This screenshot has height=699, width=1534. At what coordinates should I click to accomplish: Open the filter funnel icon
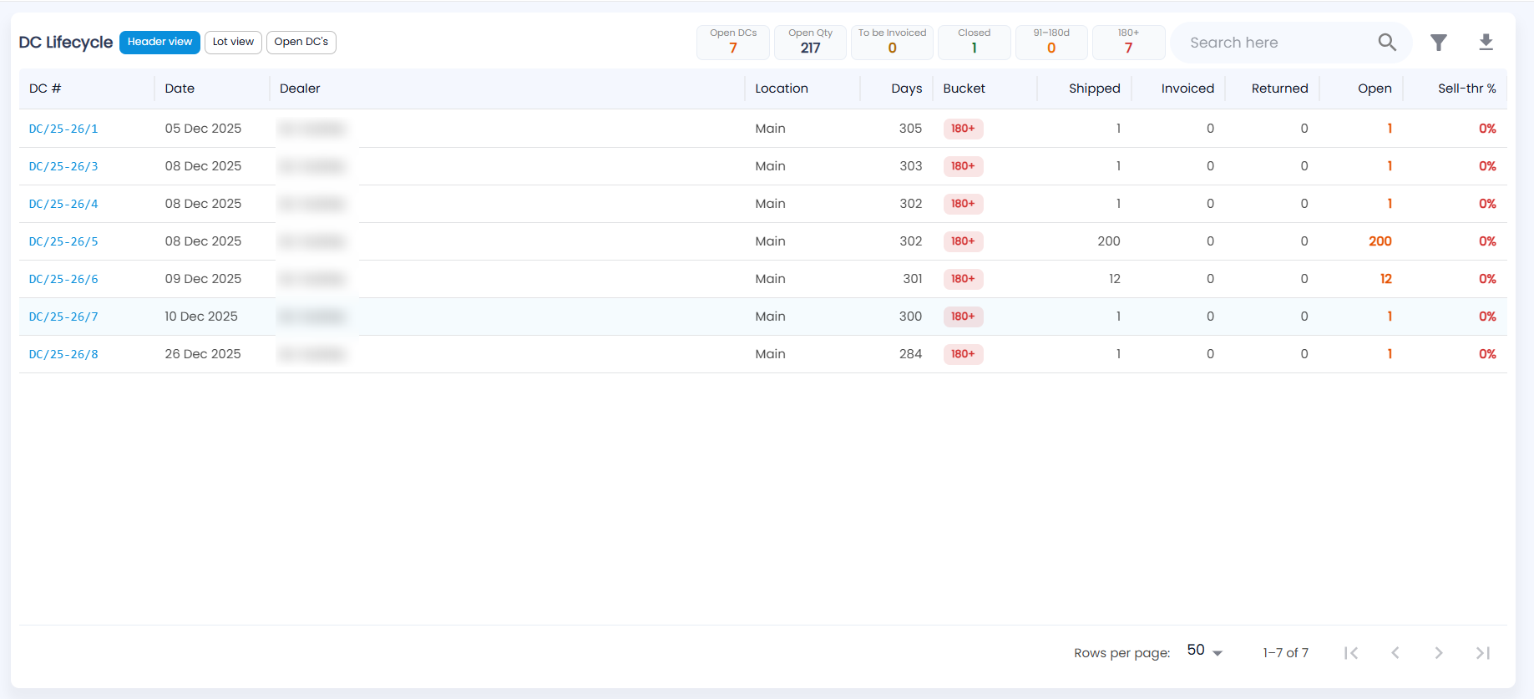1439,43
